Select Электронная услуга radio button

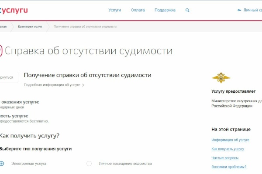point(2,164)
